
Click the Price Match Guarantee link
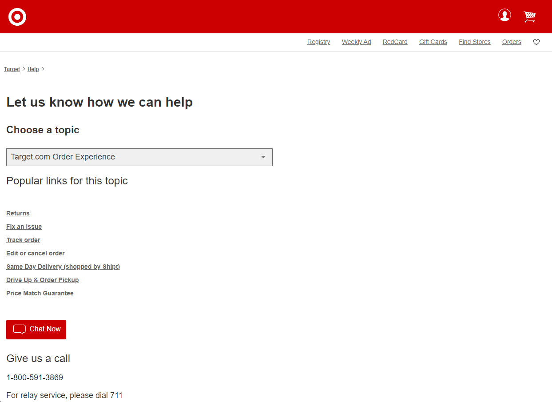(x=40, y=293)
